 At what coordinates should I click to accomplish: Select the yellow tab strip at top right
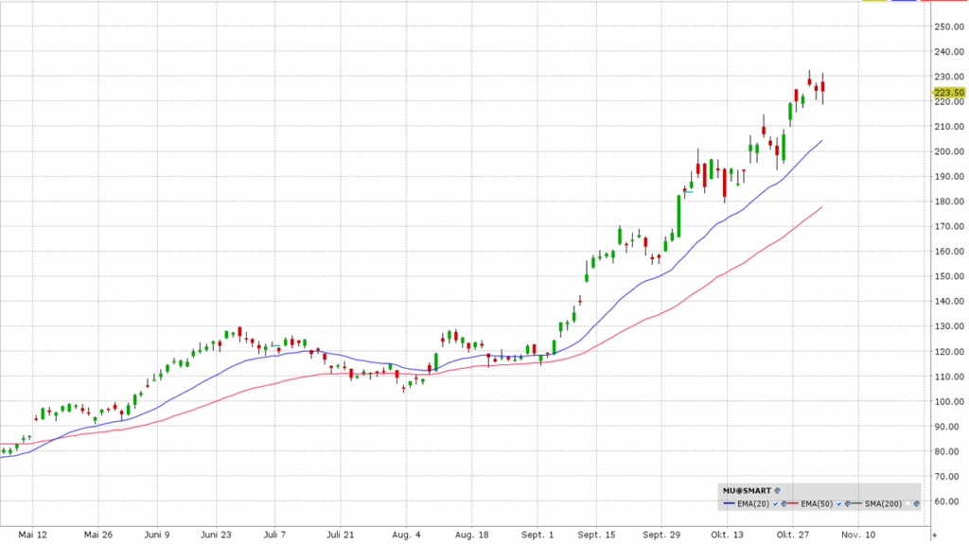873,1
